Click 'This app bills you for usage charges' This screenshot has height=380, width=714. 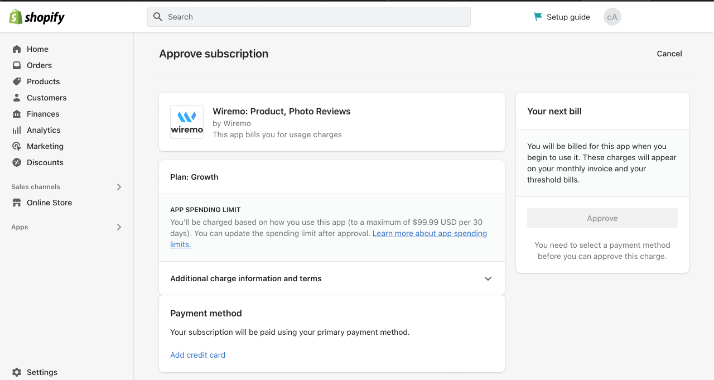(277, 134)
